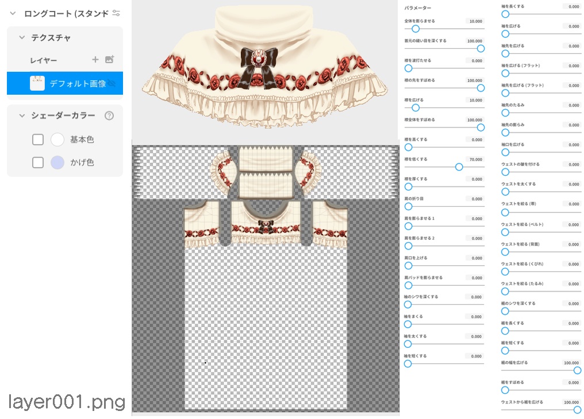Open adjustment settings icon next to ロングコート title

tap(116, 13)
